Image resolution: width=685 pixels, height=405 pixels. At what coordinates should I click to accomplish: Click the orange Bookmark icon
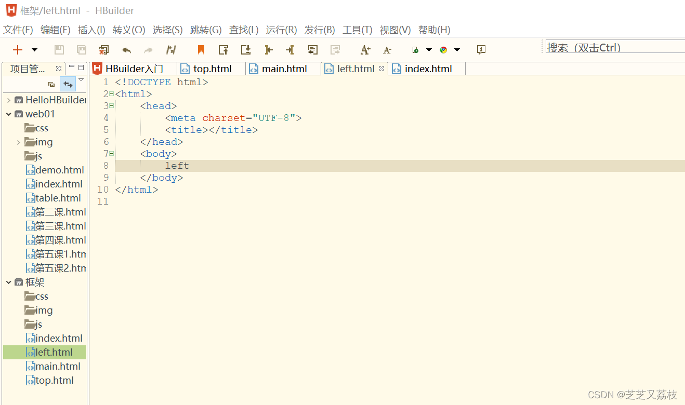pos(201,50)
